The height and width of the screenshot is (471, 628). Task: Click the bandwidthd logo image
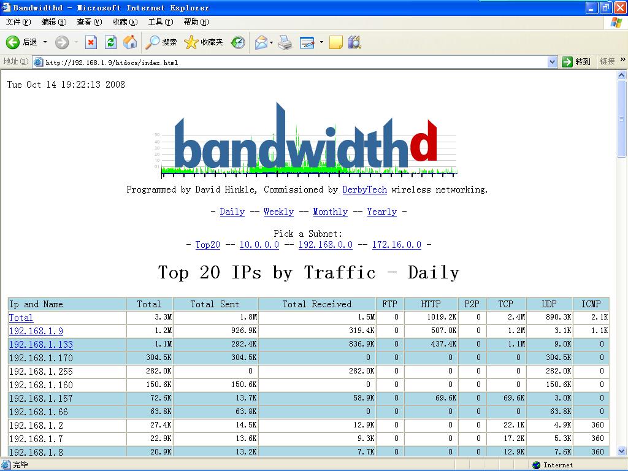305,140
